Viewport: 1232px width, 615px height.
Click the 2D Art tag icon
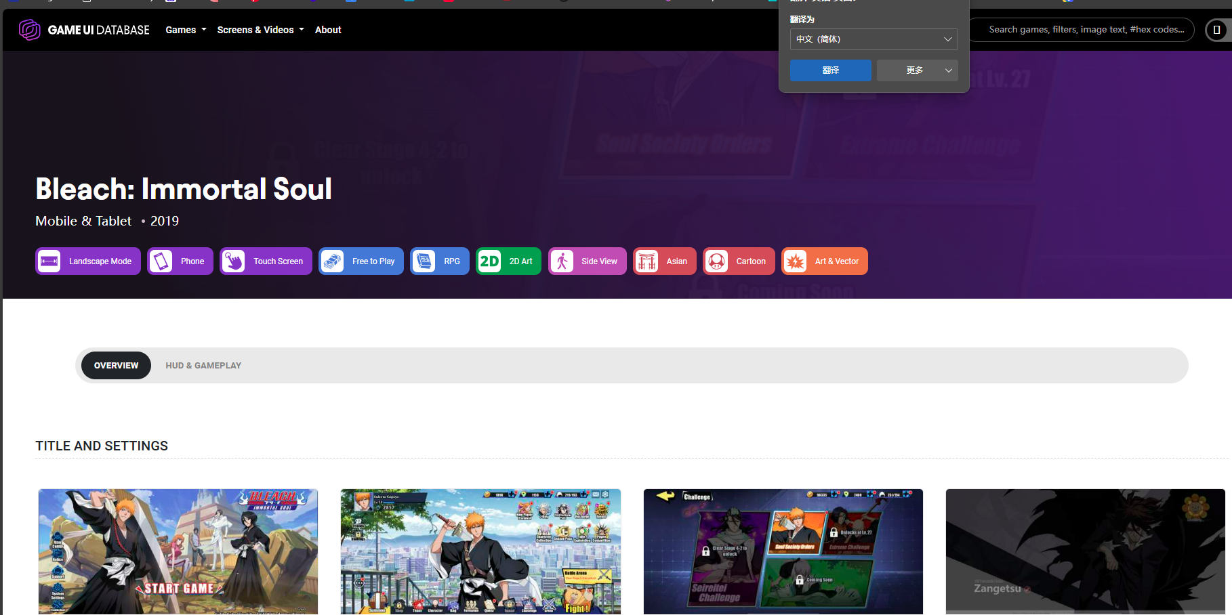(490, 261)
